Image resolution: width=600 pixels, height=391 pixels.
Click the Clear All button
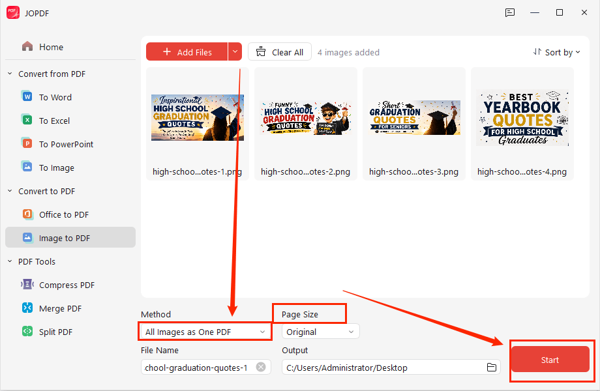tap(280, 51)
